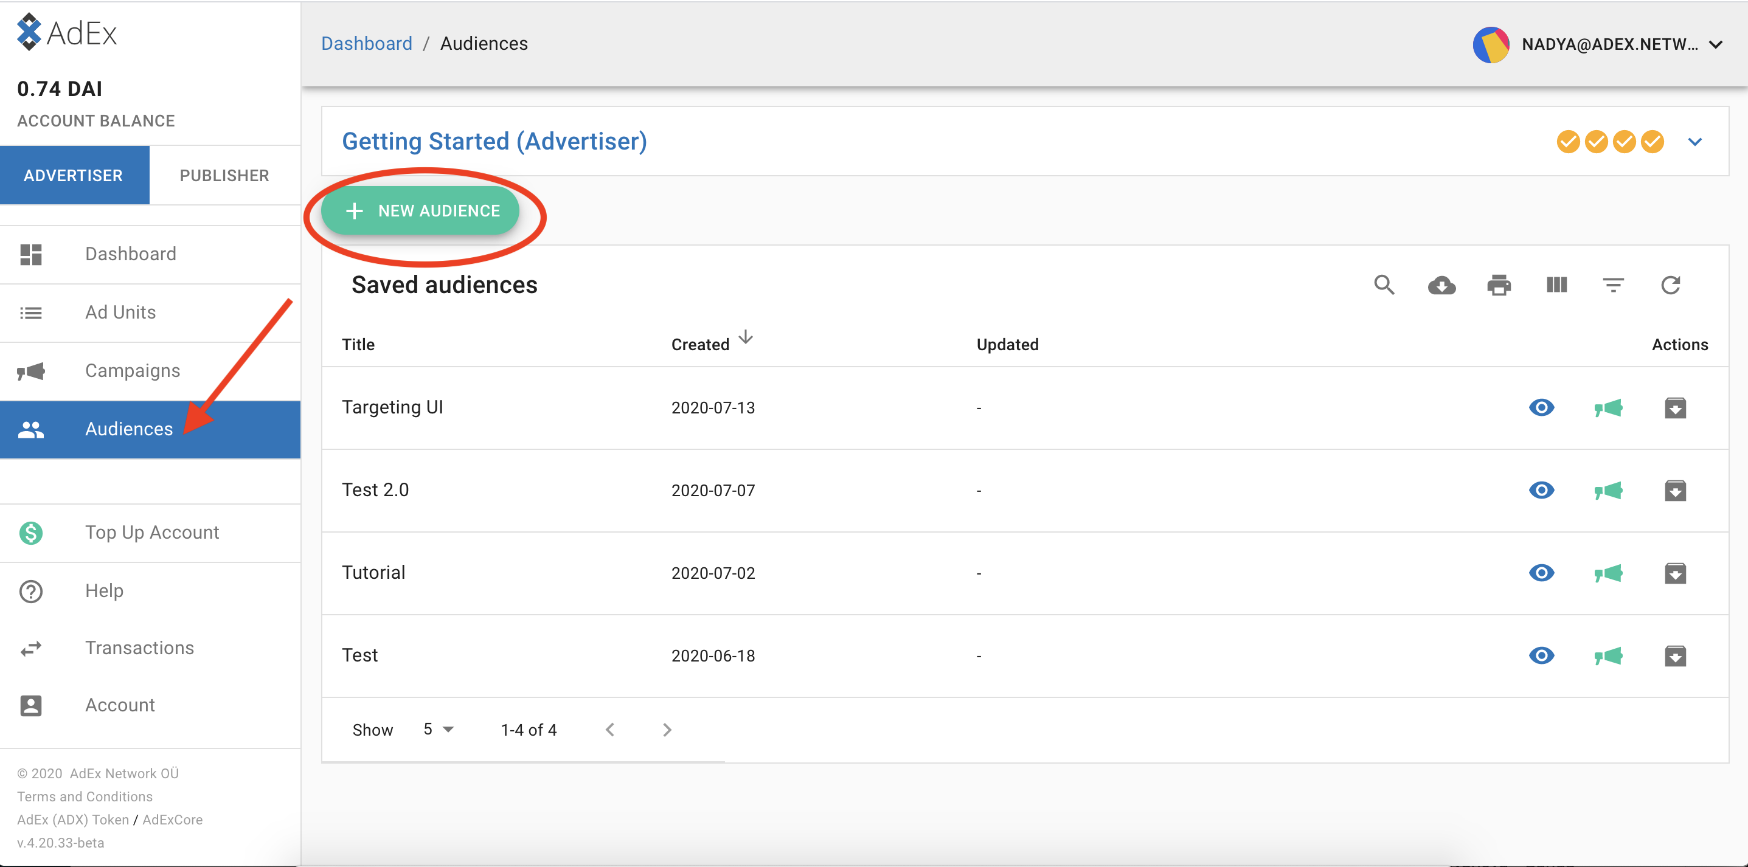Open the Getting Started (Advertiser) heading
Screen dimensions: 1748x867
[494, 141]
